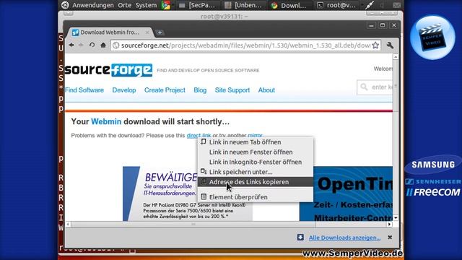This screenshot has width=462, height=260.
Task: Click the browser back arrow
Action: (71, 45)
